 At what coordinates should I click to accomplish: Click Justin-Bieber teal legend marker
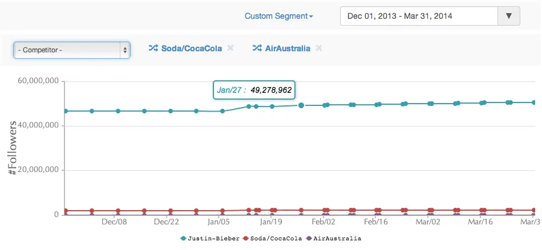coord(183,238)
